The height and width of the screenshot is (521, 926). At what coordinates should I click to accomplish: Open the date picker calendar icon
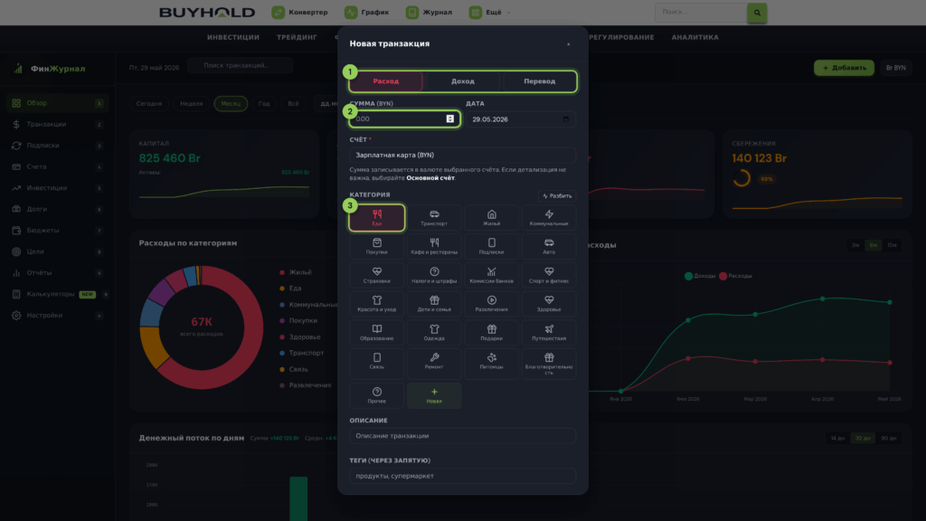click(x=566, y=119)
